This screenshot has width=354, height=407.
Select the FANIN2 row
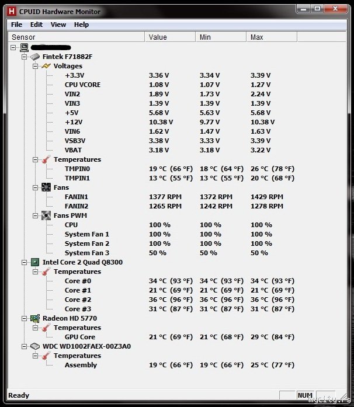click(77, 206)
